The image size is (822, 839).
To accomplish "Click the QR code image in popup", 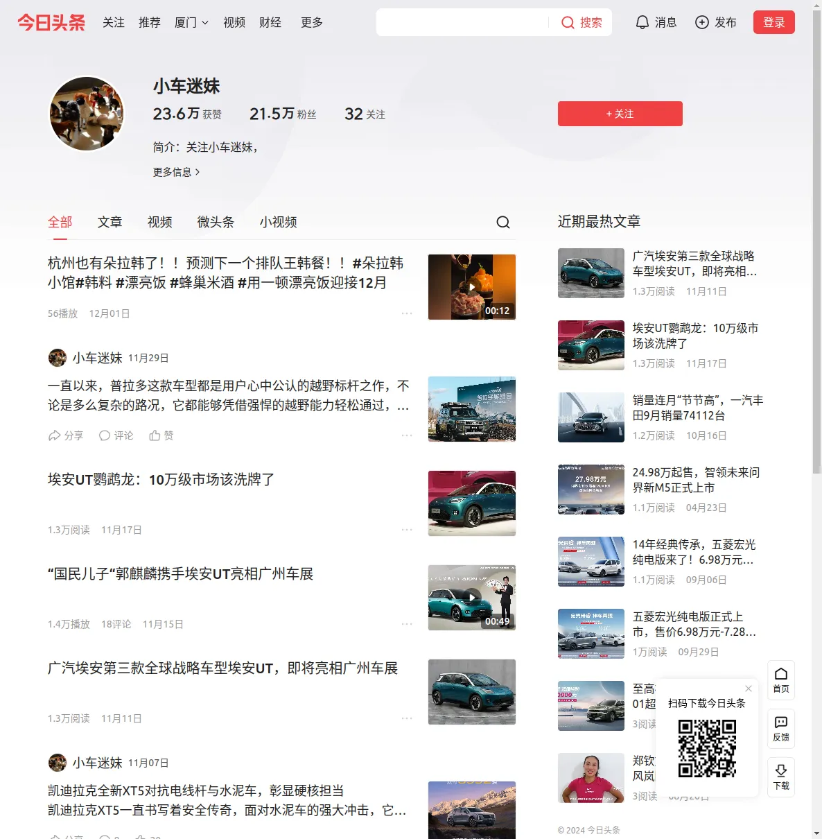I will (707, 748).
